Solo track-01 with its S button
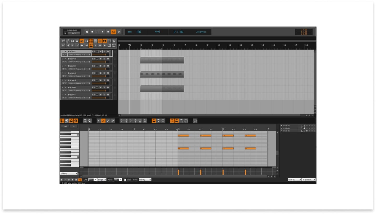The image size is (376, 214). coord(103,51)
